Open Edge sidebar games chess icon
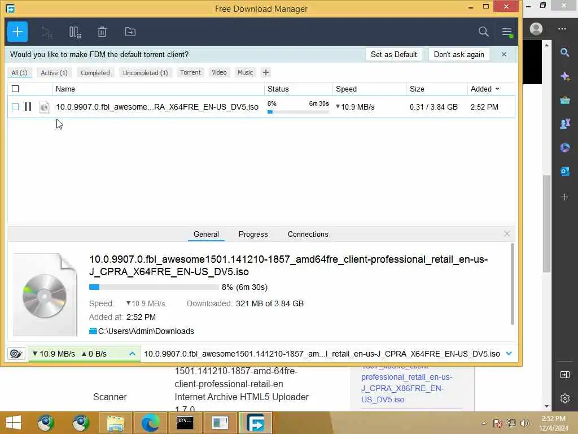The image size is (578, 434). click(564, 124)
